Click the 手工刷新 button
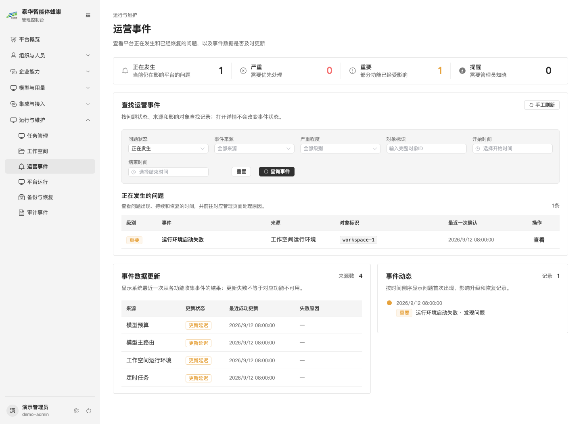 (x=541, y=105)
